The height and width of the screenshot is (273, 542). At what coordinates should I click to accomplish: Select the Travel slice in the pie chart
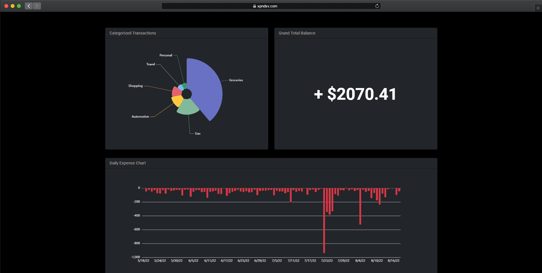pos(180,86)
